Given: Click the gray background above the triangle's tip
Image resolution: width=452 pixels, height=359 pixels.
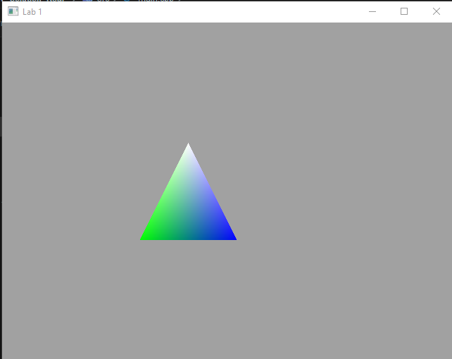Looking at the screenshot, I should pos(188,84).
